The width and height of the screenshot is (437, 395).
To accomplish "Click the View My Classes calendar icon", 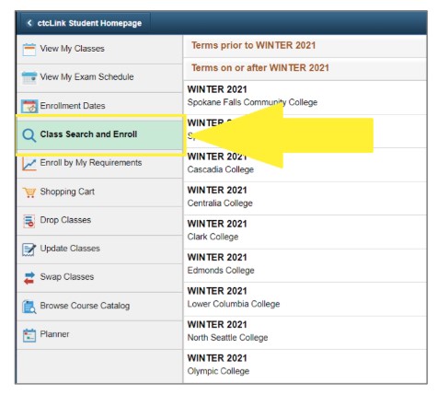I will tap(29, 50).
